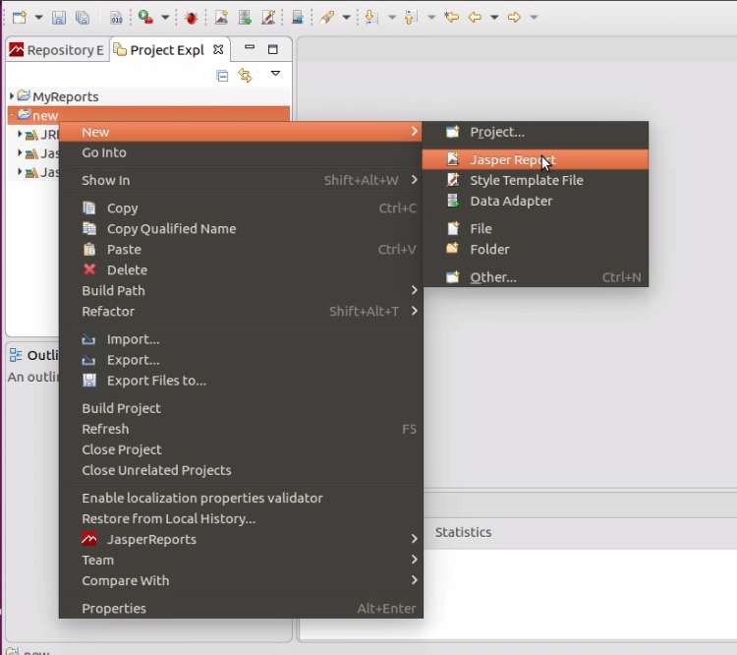Click the Next Annotation toolbar icon
The image size is (737, 655).
point(370,18)
